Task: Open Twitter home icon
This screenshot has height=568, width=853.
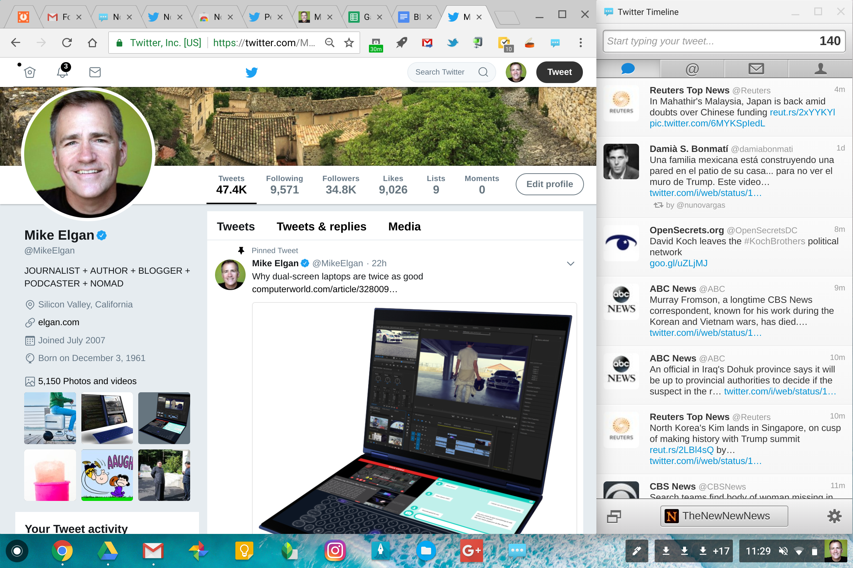Action: [x=30, y=72]
